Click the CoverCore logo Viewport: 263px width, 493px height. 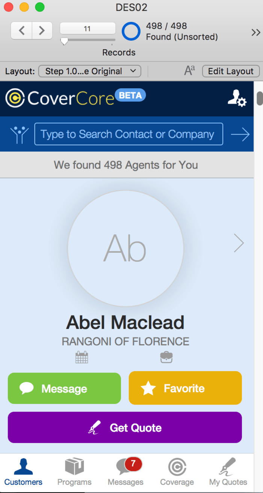coord(60,98)
